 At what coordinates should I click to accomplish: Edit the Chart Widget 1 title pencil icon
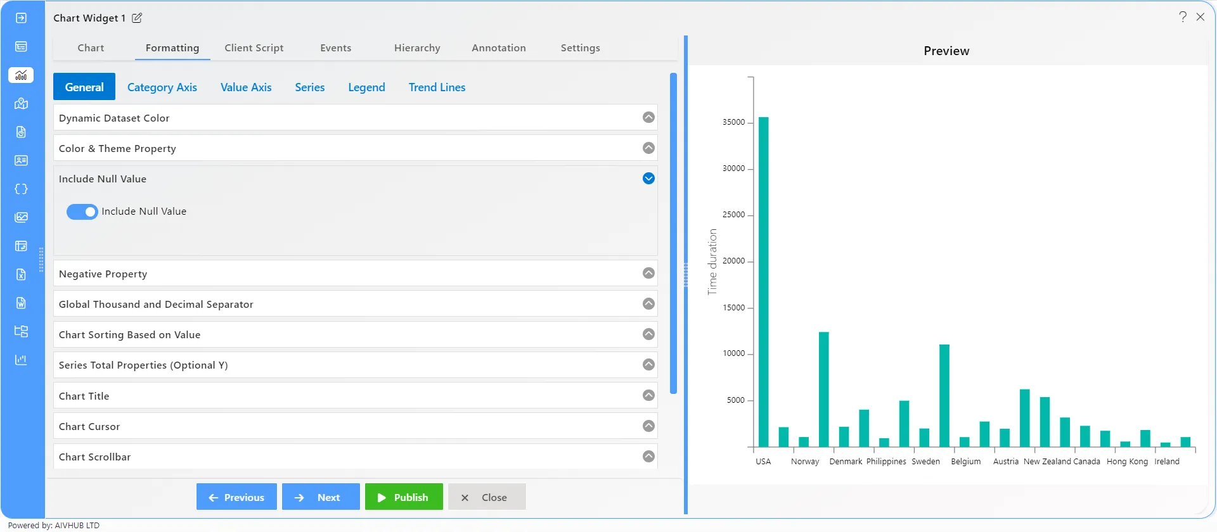(137, 18)
